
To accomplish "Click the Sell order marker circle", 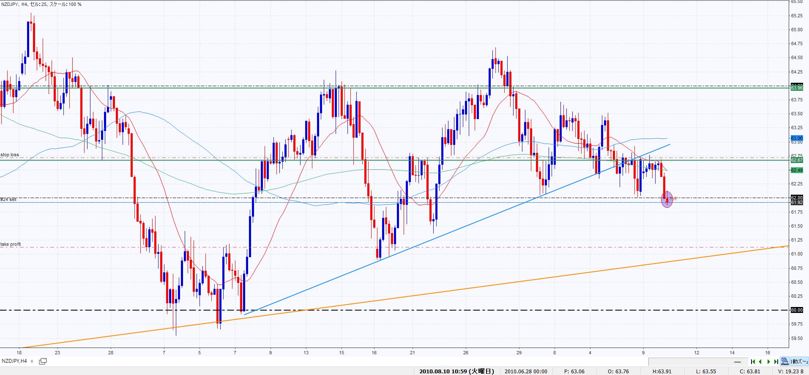I will 667,199.
